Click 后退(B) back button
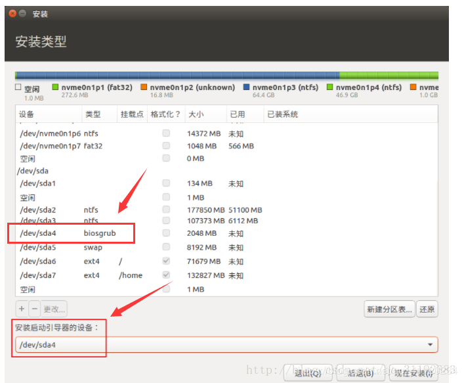Viewport: 464px width, 383px height. [x=360, y=373]
